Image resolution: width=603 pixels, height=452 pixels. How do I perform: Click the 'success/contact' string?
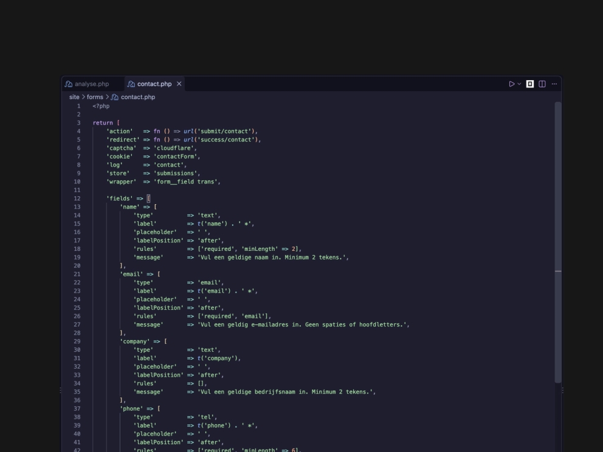[227, 140]
